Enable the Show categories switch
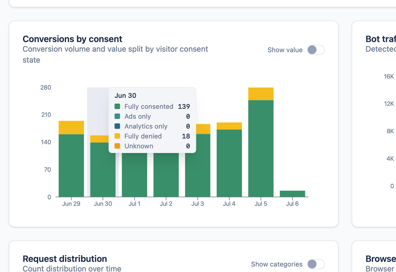Image resolution: width=396 pixels, height=272 pixels. (316, 264)
